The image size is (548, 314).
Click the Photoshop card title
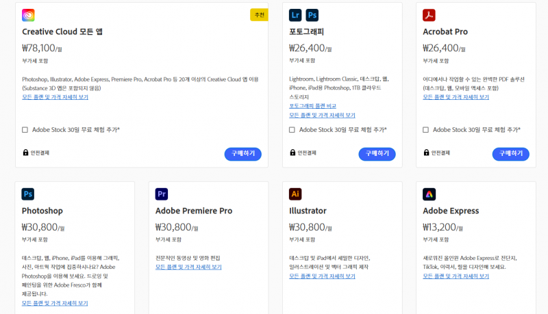coord(42,211)
